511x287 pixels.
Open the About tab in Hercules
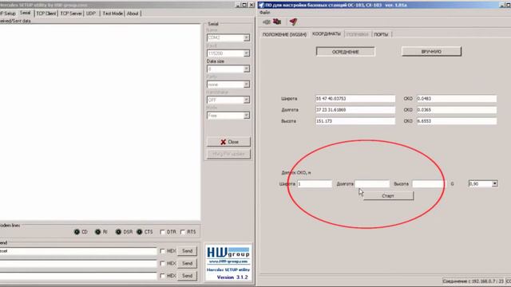tap(133, 14)
